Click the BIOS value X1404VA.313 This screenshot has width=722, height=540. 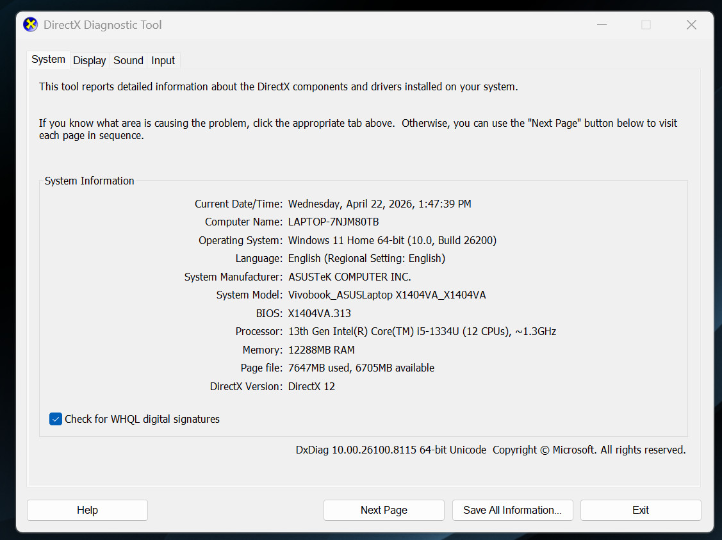click(x=320, y=313)
